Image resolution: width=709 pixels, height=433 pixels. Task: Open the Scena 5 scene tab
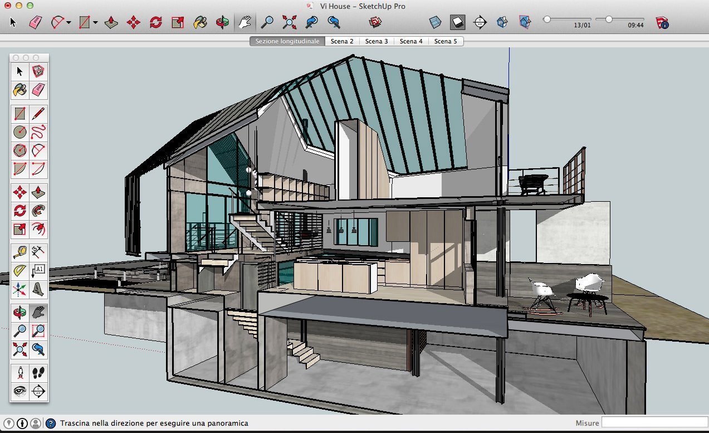click(x=446, y=41)
